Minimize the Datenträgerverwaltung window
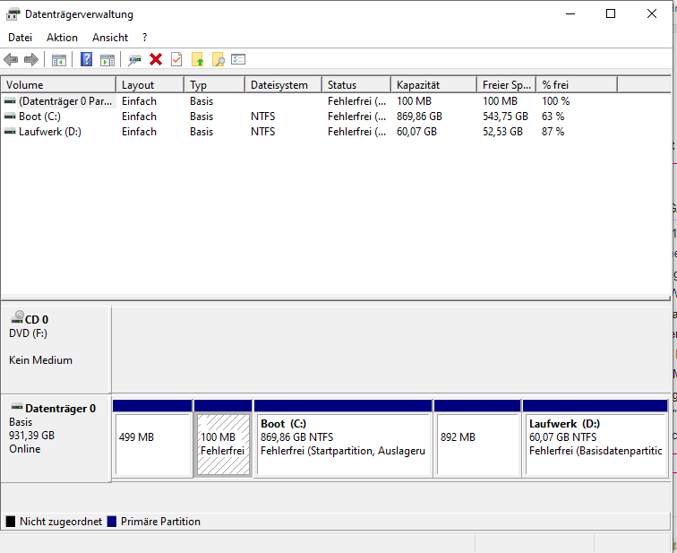 [x=570, y=13]
